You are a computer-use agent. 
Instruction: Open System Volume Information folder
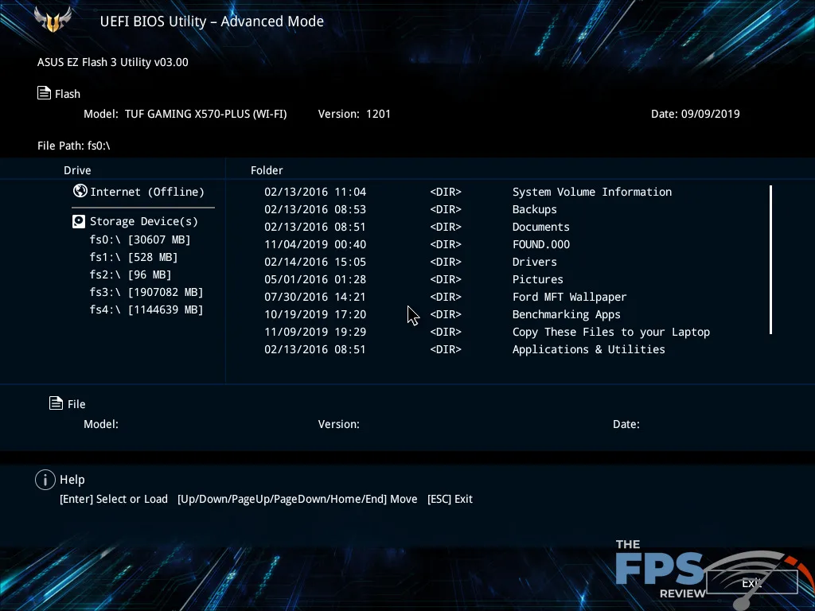[x=592, y=192]
